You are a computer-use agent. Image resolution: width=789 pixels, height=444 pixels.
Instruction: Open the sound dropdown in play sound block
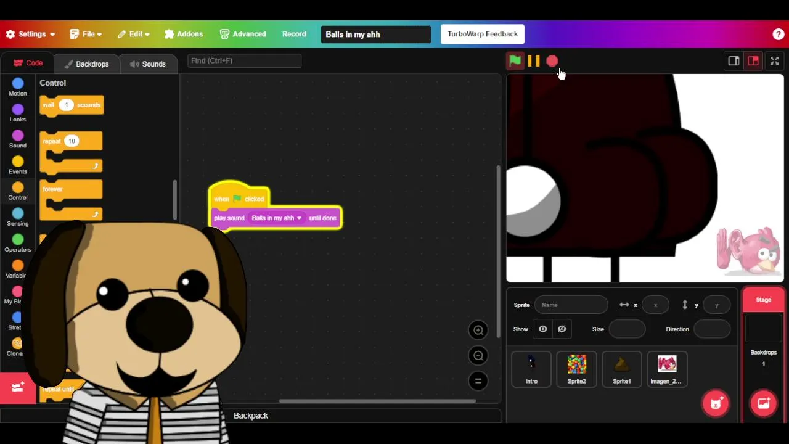[277, 218]
